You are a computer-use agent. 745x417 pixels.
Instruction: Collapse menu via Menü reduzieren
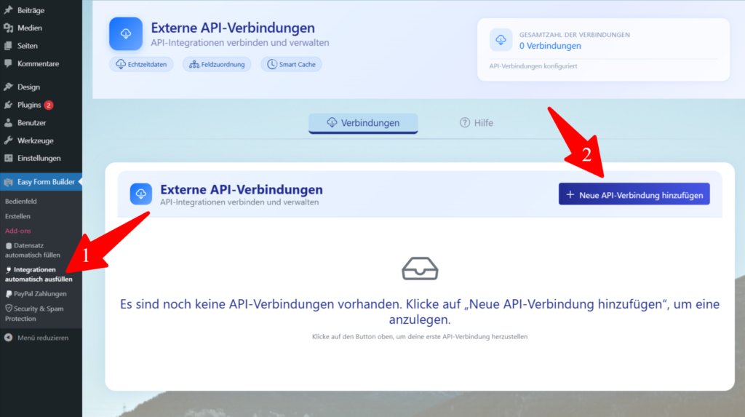click(36, 338)
